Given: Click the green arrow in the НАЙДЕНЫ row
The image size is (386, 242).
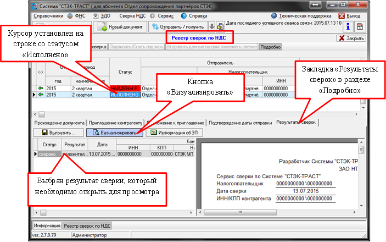Looking at the screenshot, I should pos(41,89).
